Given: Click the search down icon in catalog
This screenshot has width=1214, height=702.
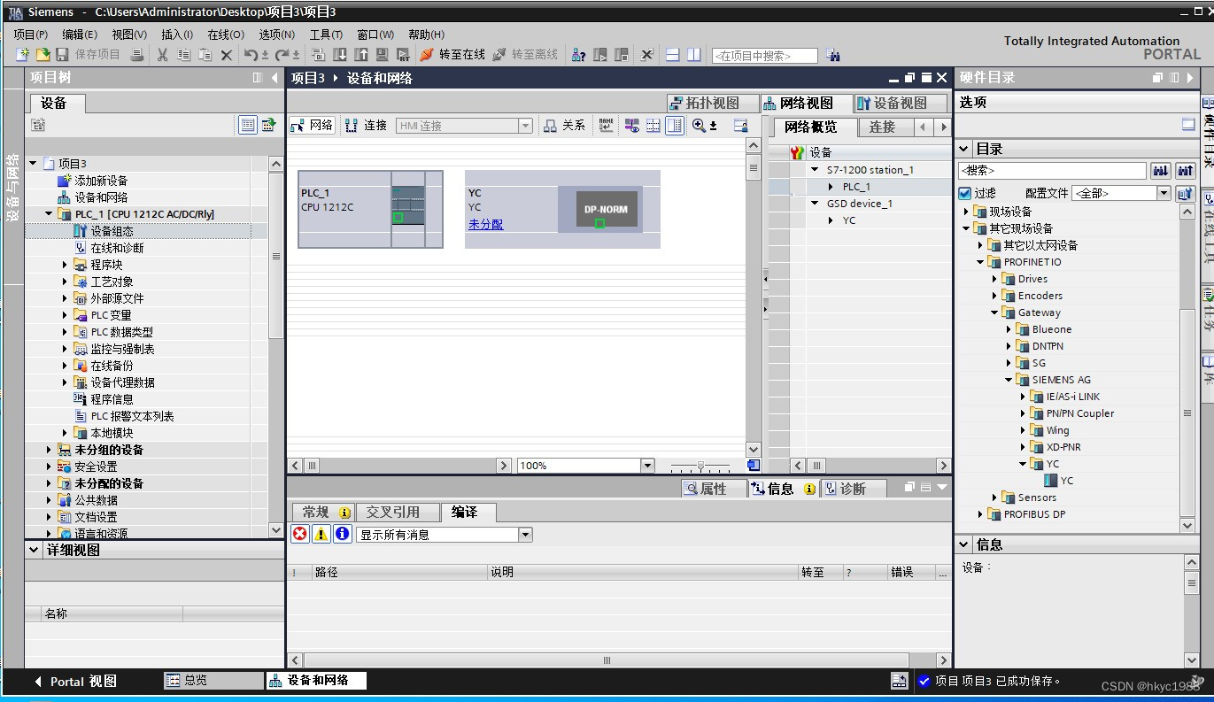Looking at the screenshot, I should tap(1161, 171).
